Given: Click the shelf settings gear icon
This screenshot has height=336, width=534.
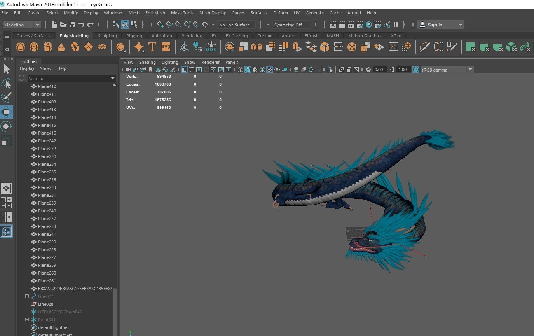Looking at the screenshot, I should point(7,49).
